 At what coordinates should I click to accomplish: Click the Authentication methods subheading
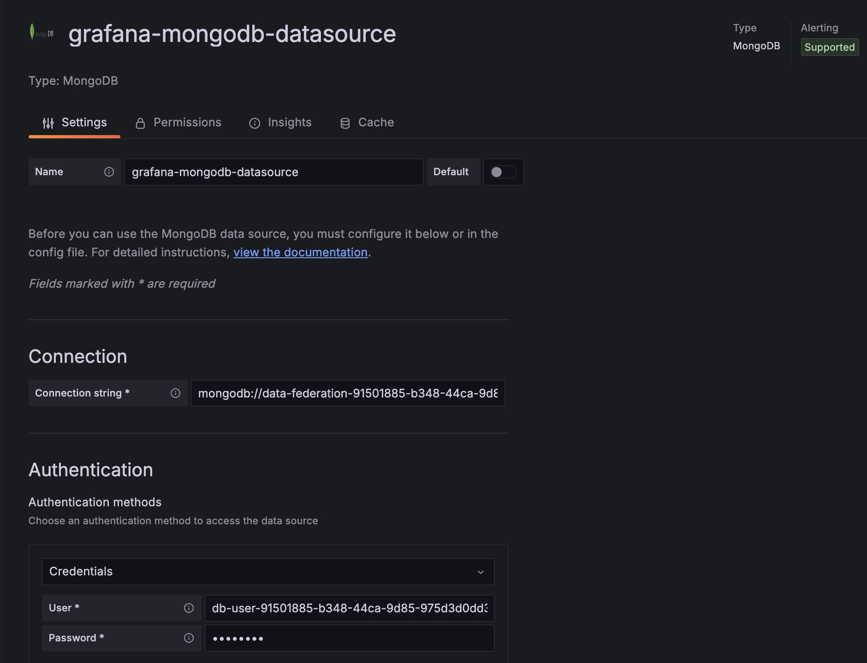pyautogui.click(x=95, y=502)
